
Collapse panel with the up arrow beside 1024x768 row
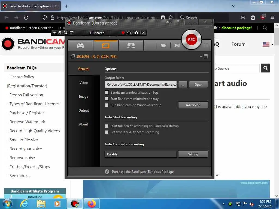coord(201,56)
